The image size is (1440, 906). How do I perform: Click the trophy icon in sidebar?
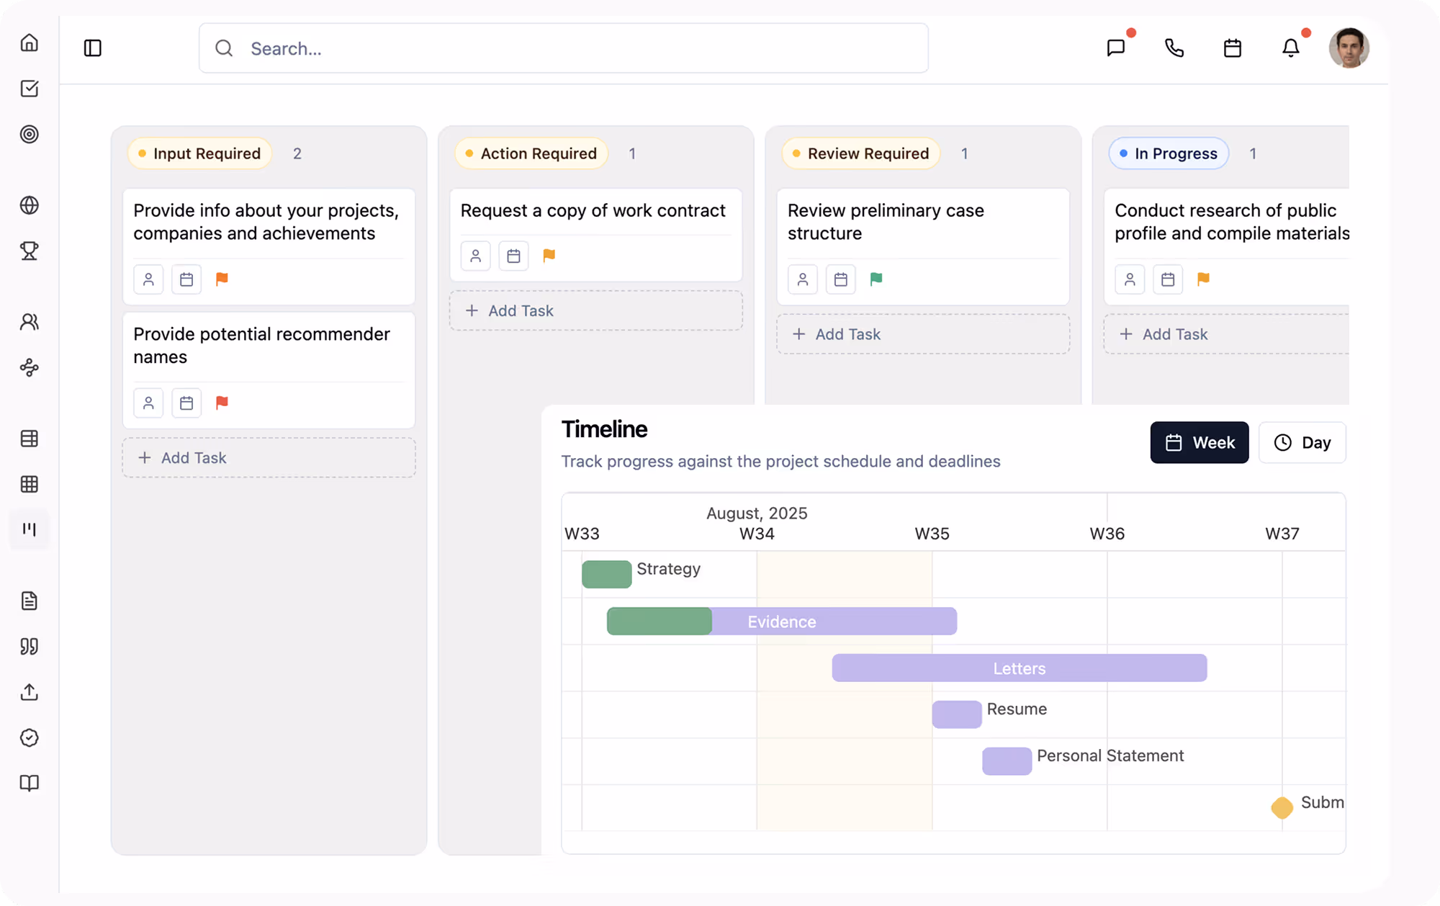tap(30, 251)
